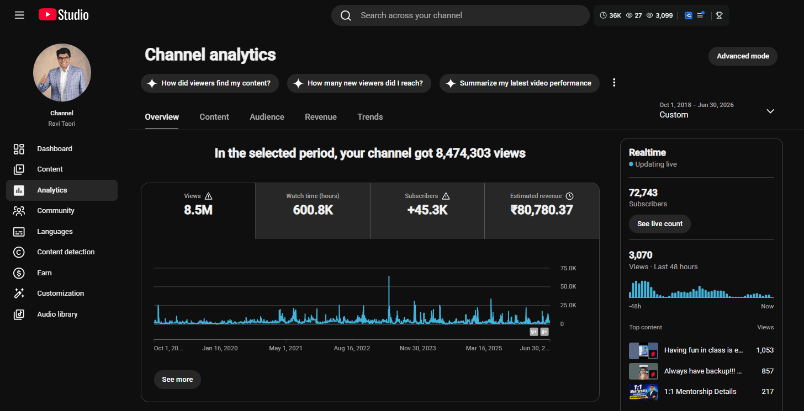Click the 3,070 realtime views value
Image resolution: width=804 pixels, height=411 pixels.
click(641, 255)
